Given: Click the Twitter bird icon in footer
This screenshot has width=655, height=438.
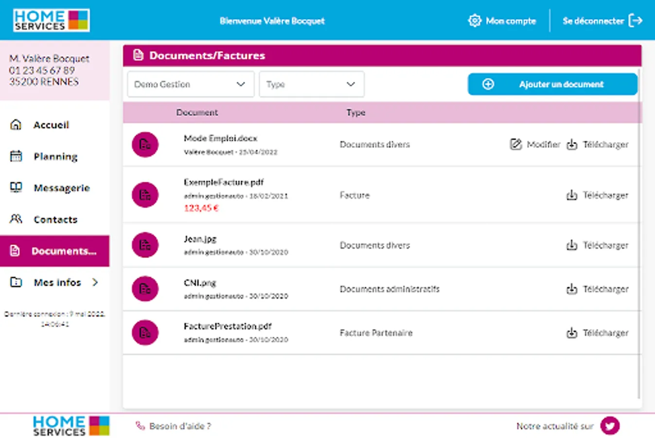Looking at the screenshot, I should (x=610, y=426).
